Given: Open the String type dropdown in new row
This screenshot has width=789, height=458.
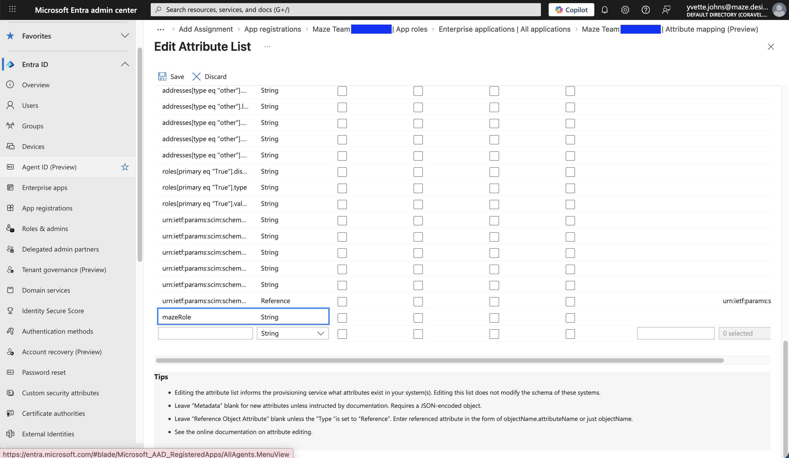Looking at the screenshot, I should 292,333.
